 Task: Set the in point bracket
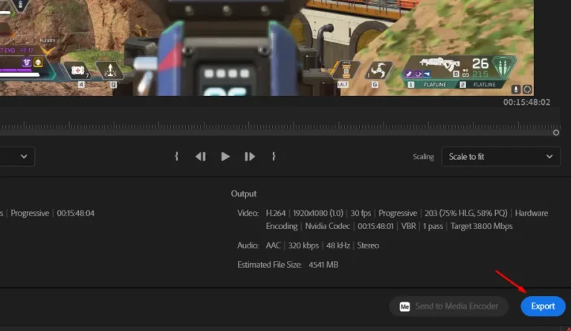(177, 157)
